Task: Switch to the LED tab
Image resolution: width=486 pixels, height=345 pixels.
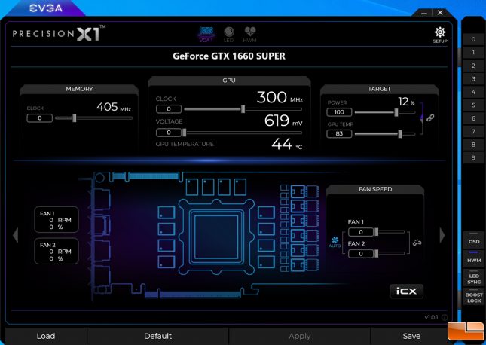Action: point(229,35)
